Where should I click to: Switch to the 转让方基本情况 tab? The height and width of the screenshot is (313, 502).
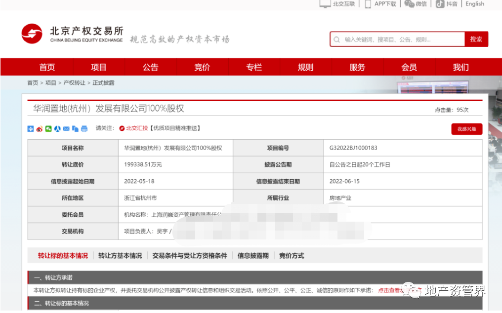(120, 256)
